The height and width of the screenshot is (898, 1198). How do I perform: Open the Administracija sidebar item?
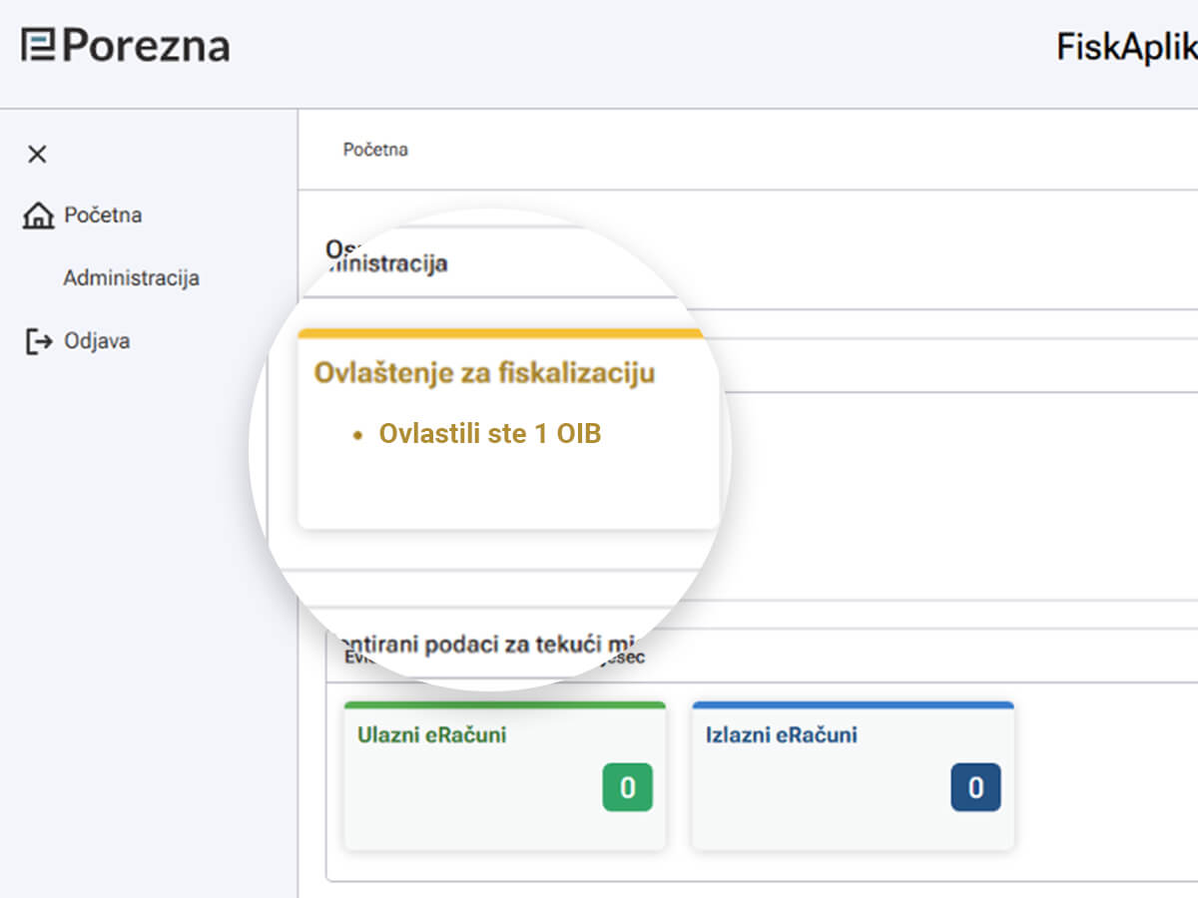pyautogui.click(x=131, y=278)
